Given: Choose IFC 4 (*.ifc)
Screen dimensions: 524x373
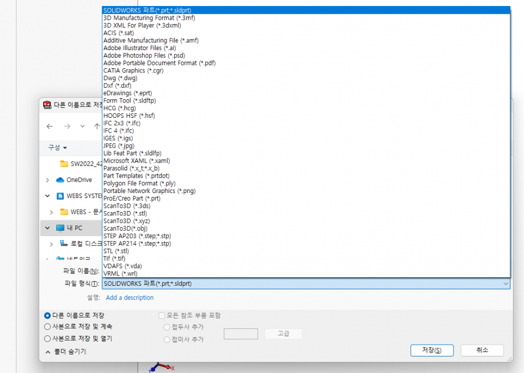Looking at the screenshot, I should [x=306, y=130].
